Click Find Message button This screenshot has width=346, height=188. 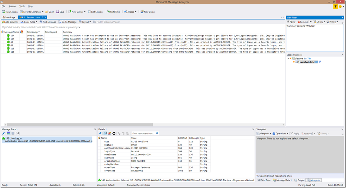[x=48, y=22]
